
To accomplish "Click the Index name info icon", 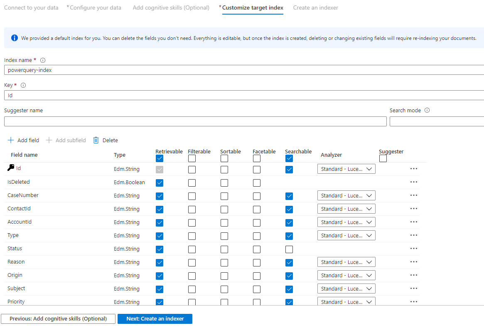I will pyautogui.click(x=43, y=60).
